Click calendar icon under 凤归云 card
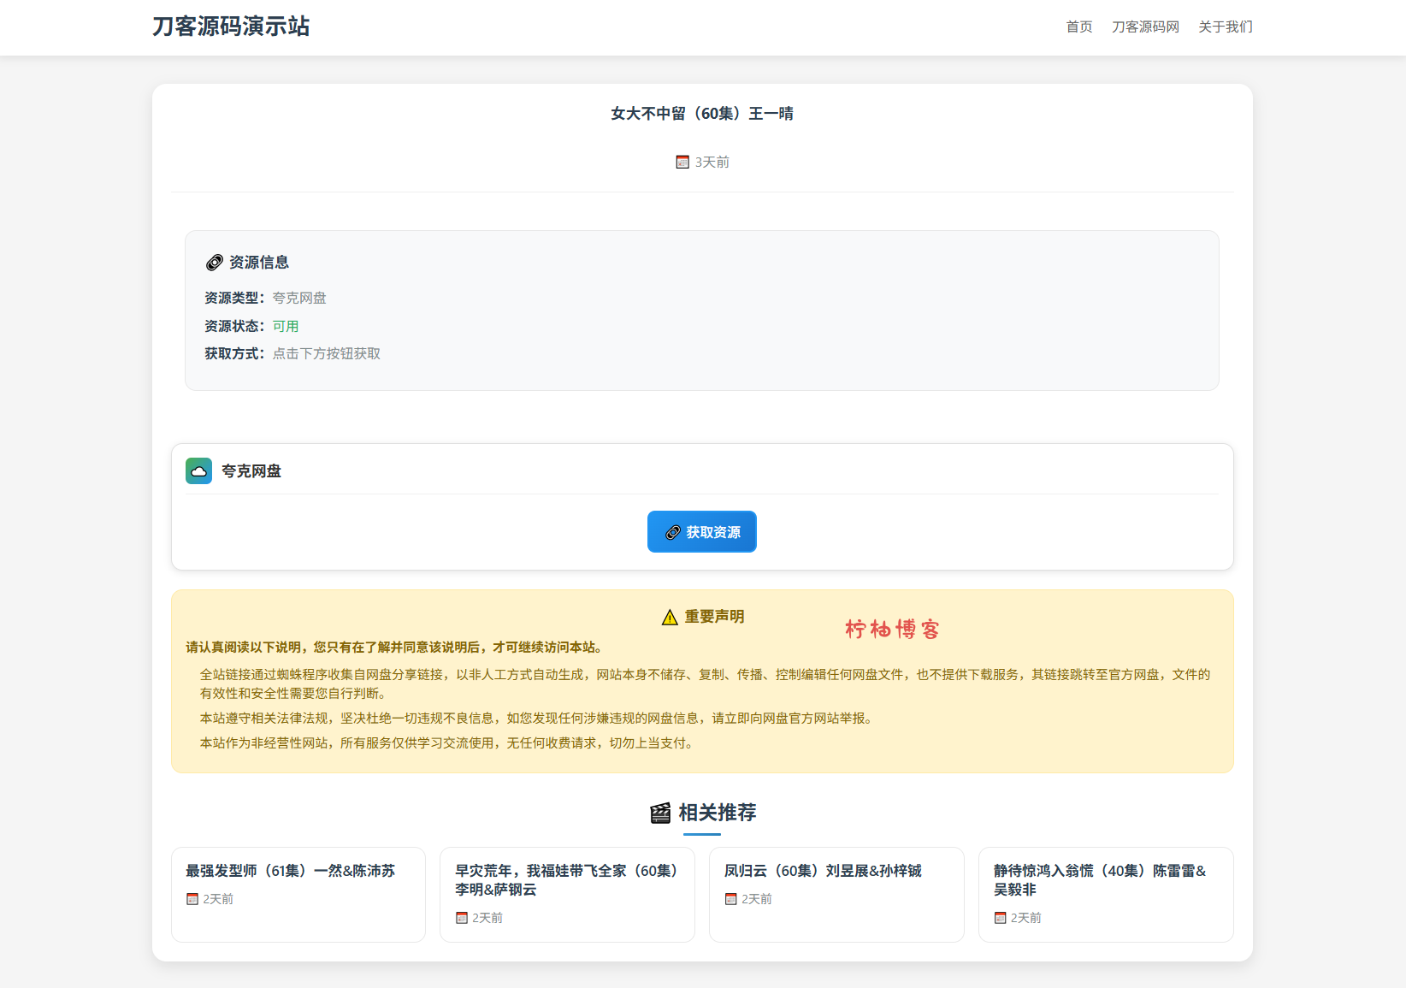 [x=731, y=899]
